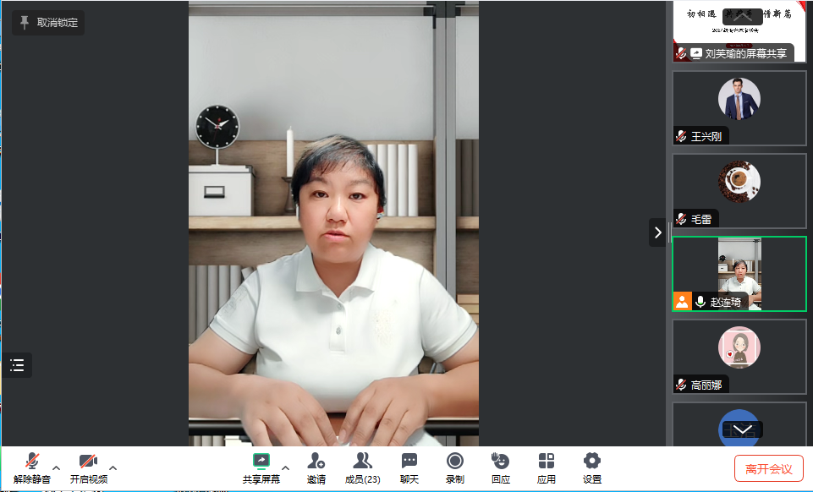
Task: Expand share options arrow beside 共享屏幕
Action: tap(285, 467)
